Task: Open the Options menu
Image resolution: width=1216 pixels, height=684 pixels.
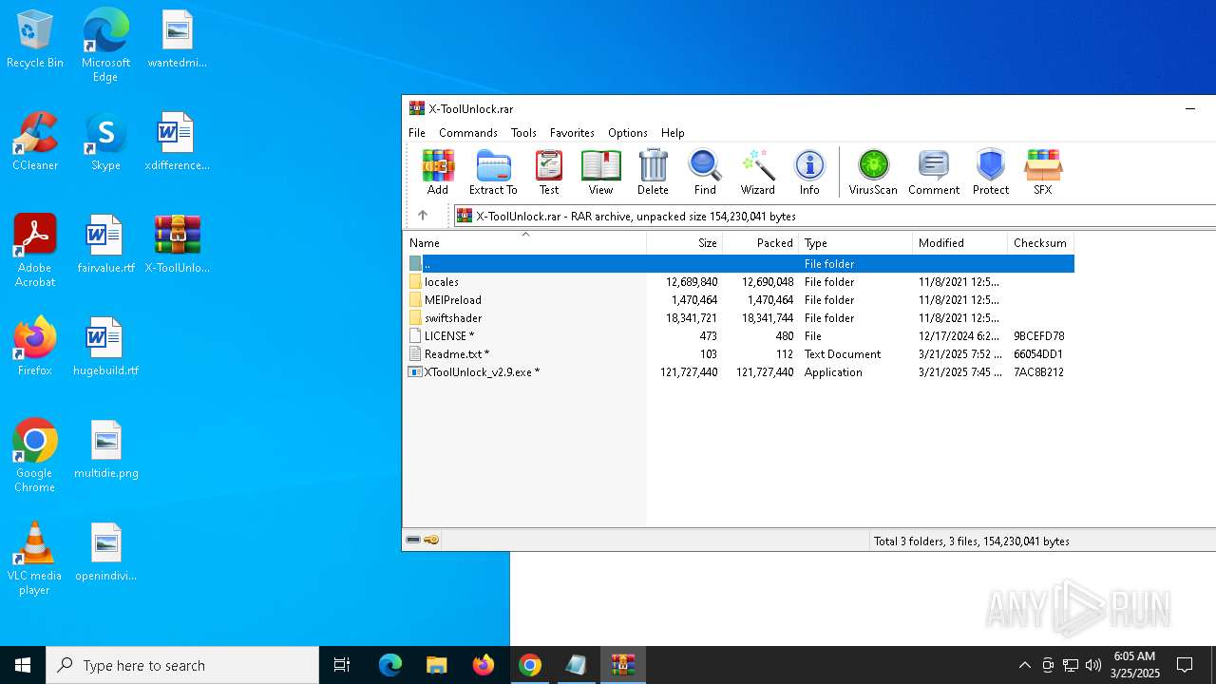Action: point(628,133)
